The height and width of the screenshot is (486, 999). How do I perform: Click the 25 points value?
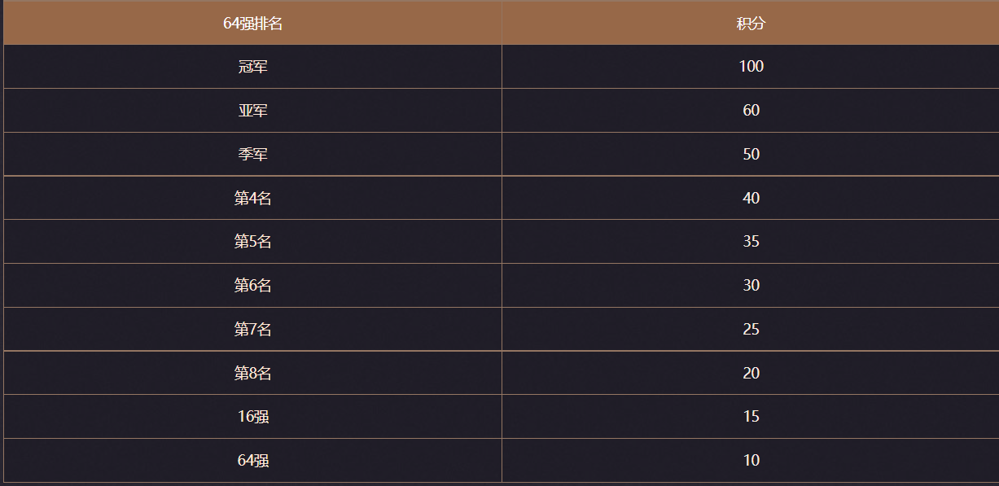[751, 330]
